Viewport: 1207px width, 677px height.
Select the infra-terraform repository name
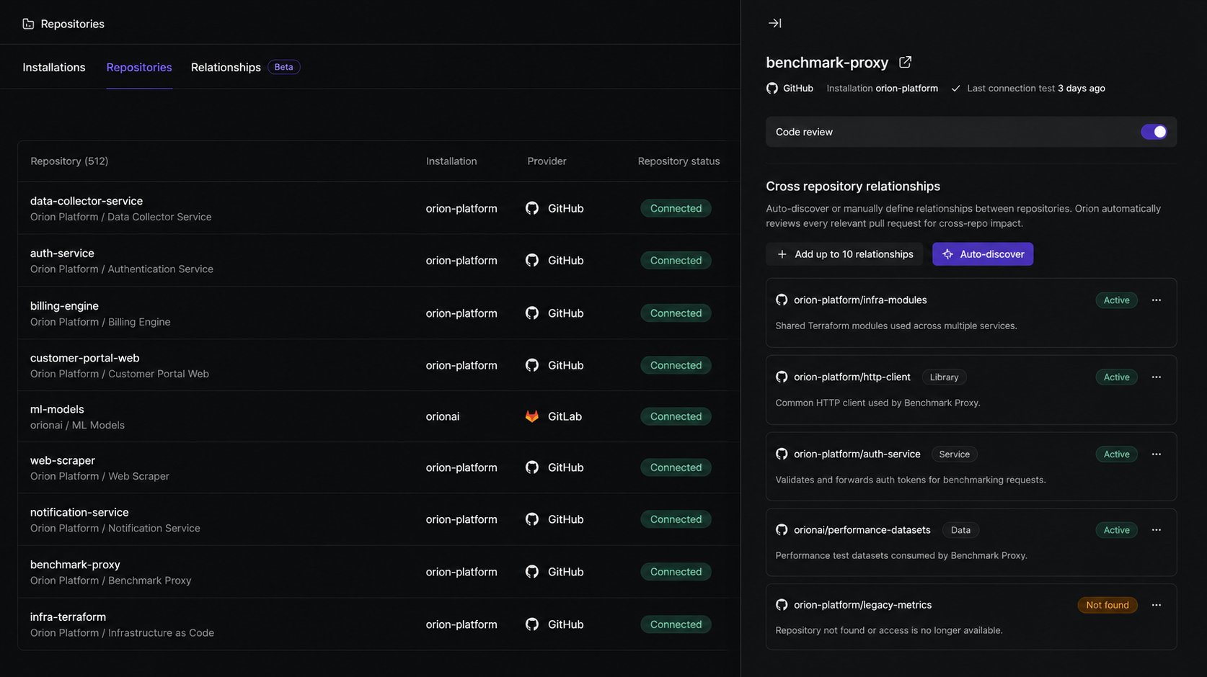click(68, 617)
